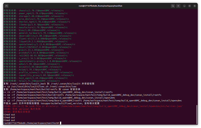Open the terminal hamburger menu
Image resolution: width=201 pixels, height=128 pixels.
click(178, 6)
